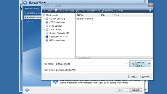Click the What to back up step link
Screen dimensions: 167x94
click(x=34, y=13)
